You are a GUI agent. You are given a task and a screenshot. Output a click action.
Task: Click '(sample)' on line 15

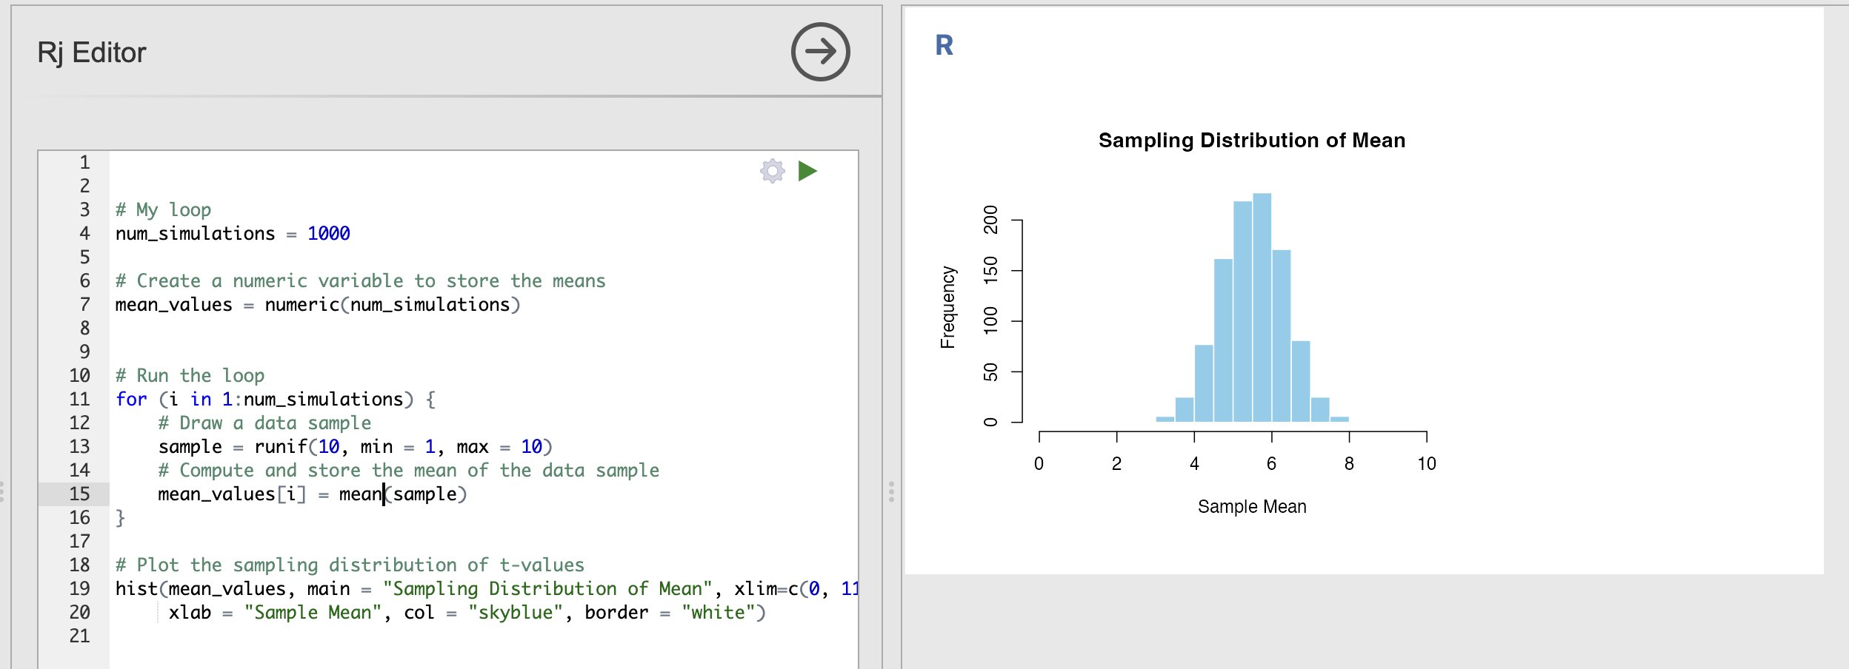(x=427, y=494)
